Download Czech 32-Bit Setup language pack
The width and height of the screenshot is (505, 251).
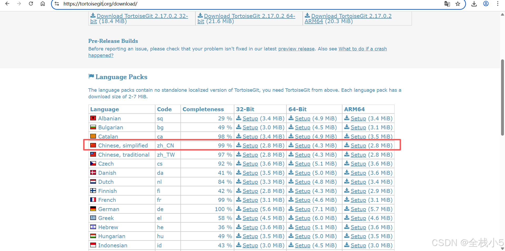pyautogui.click(x=250, y=164)
